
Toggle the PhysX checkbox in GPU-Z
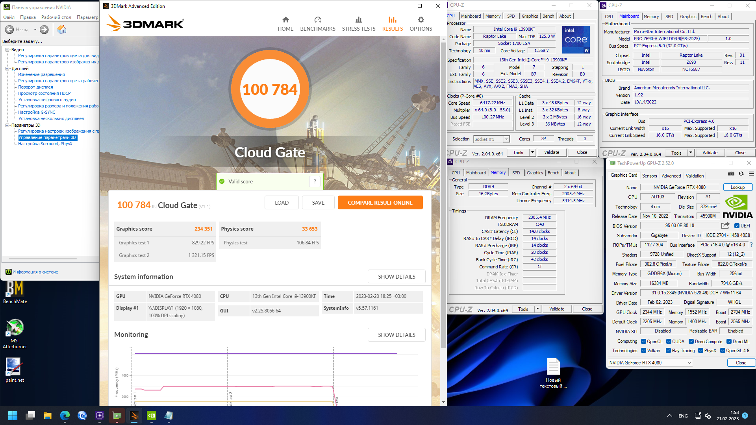(700, 351)
